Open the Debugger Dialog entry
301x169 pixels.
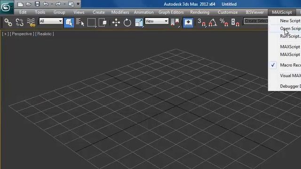pyautogui.click(x=285, y=86)
